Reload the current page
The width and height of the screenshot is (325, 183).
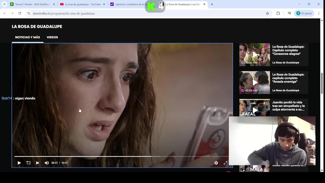[x=20, y=13]
